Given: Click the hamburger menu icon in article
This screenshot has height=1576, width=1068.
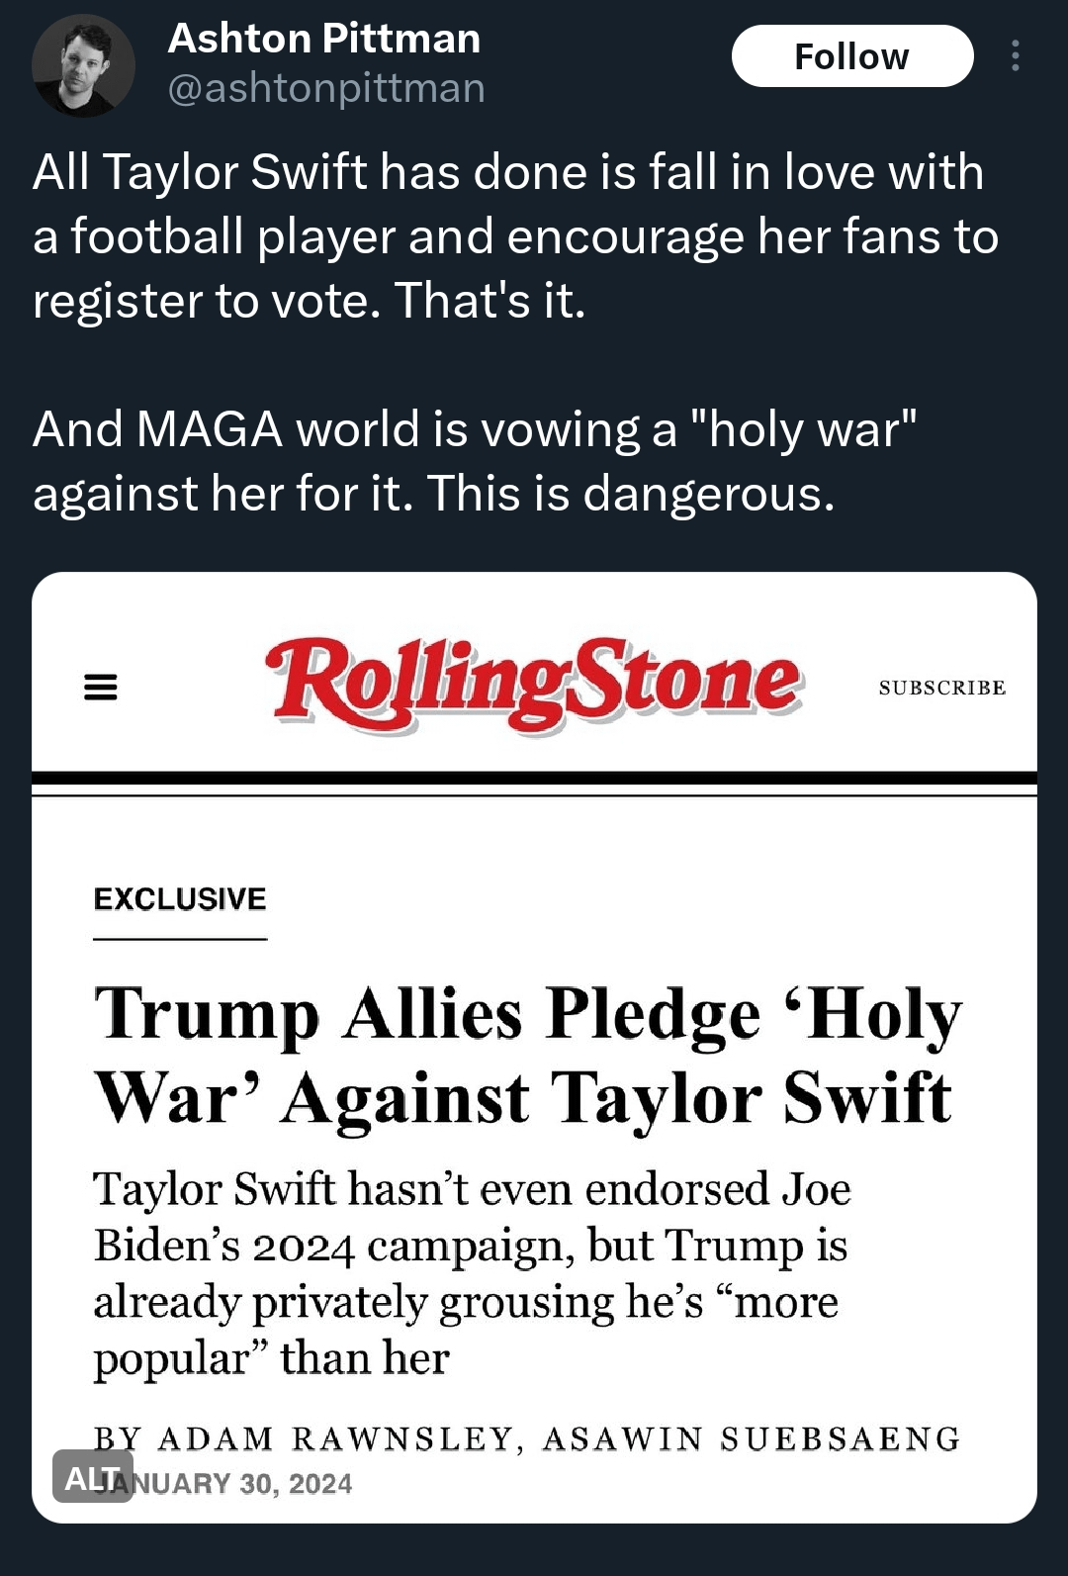Looking at the screenshot, I should click(101, 687).
